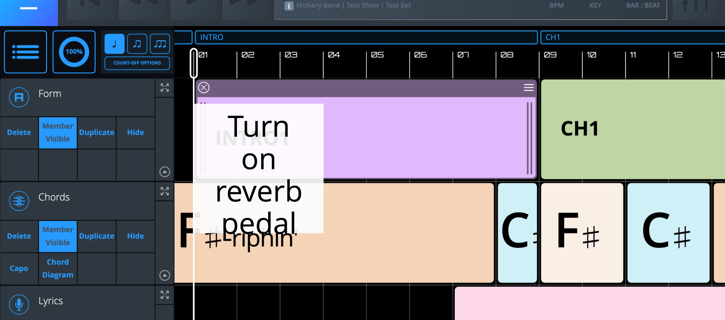The image size is (725, 320).
Task: Click the Chords track icon
Action: coord(19,201)
